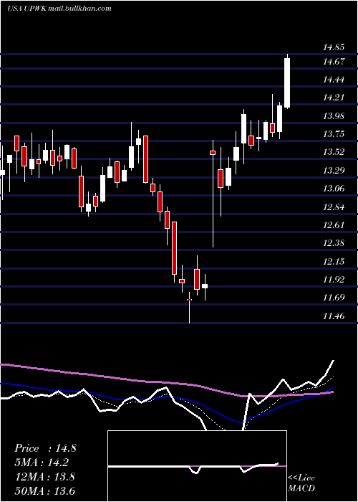Click the 12.38 price axis label
Viewport: 358px width, 502px height.
pyautogui.click(x=334, y=243)
